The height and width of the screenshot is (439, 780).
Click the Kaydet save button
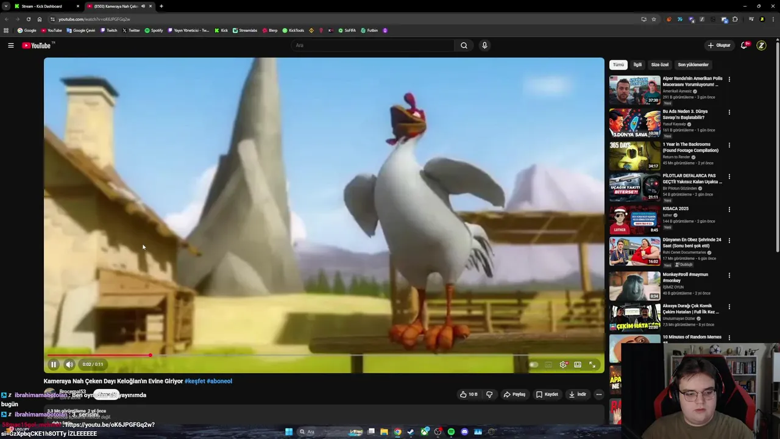tap(547, 394)
